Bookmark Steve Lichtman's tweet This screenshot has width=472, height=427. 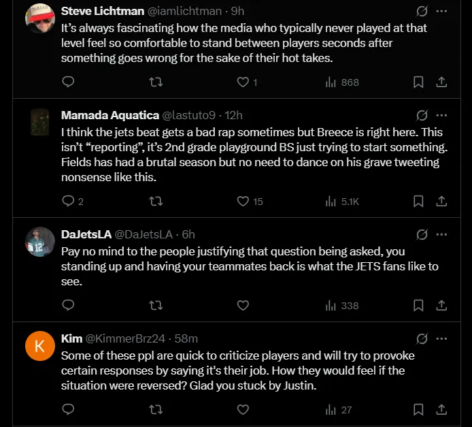click(419, 82)
